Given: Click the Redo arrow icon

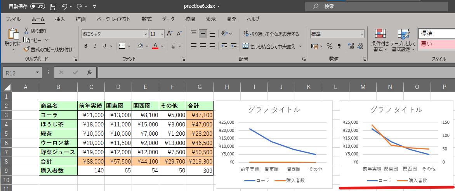Looking at the screenshot, I should tap(80, 6).
